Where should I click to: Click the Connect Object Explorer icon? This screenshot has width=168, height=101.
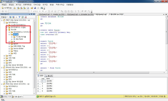pyautogui.click(x=10, y=17)
